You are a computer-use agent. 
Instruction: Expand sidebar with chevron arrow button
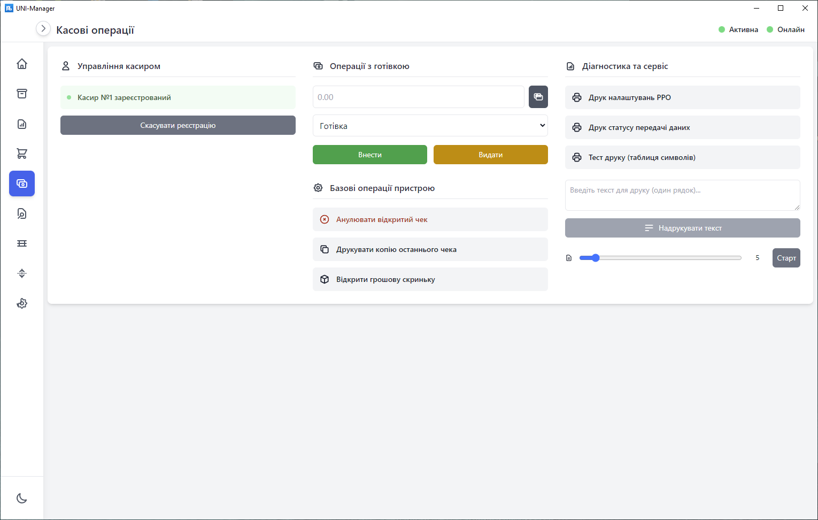43,28
